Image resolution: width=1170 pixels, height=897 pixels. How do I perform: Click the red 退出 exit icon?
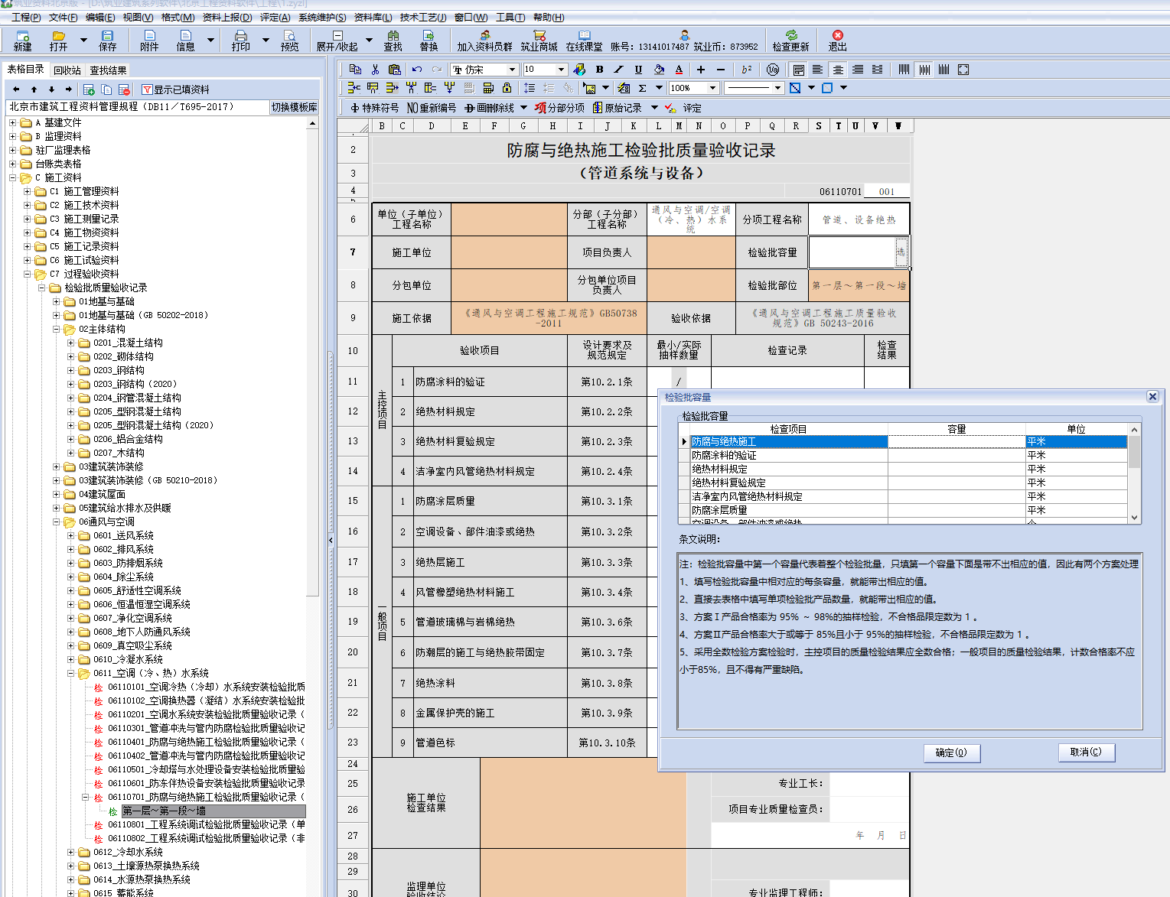point(838,41)
